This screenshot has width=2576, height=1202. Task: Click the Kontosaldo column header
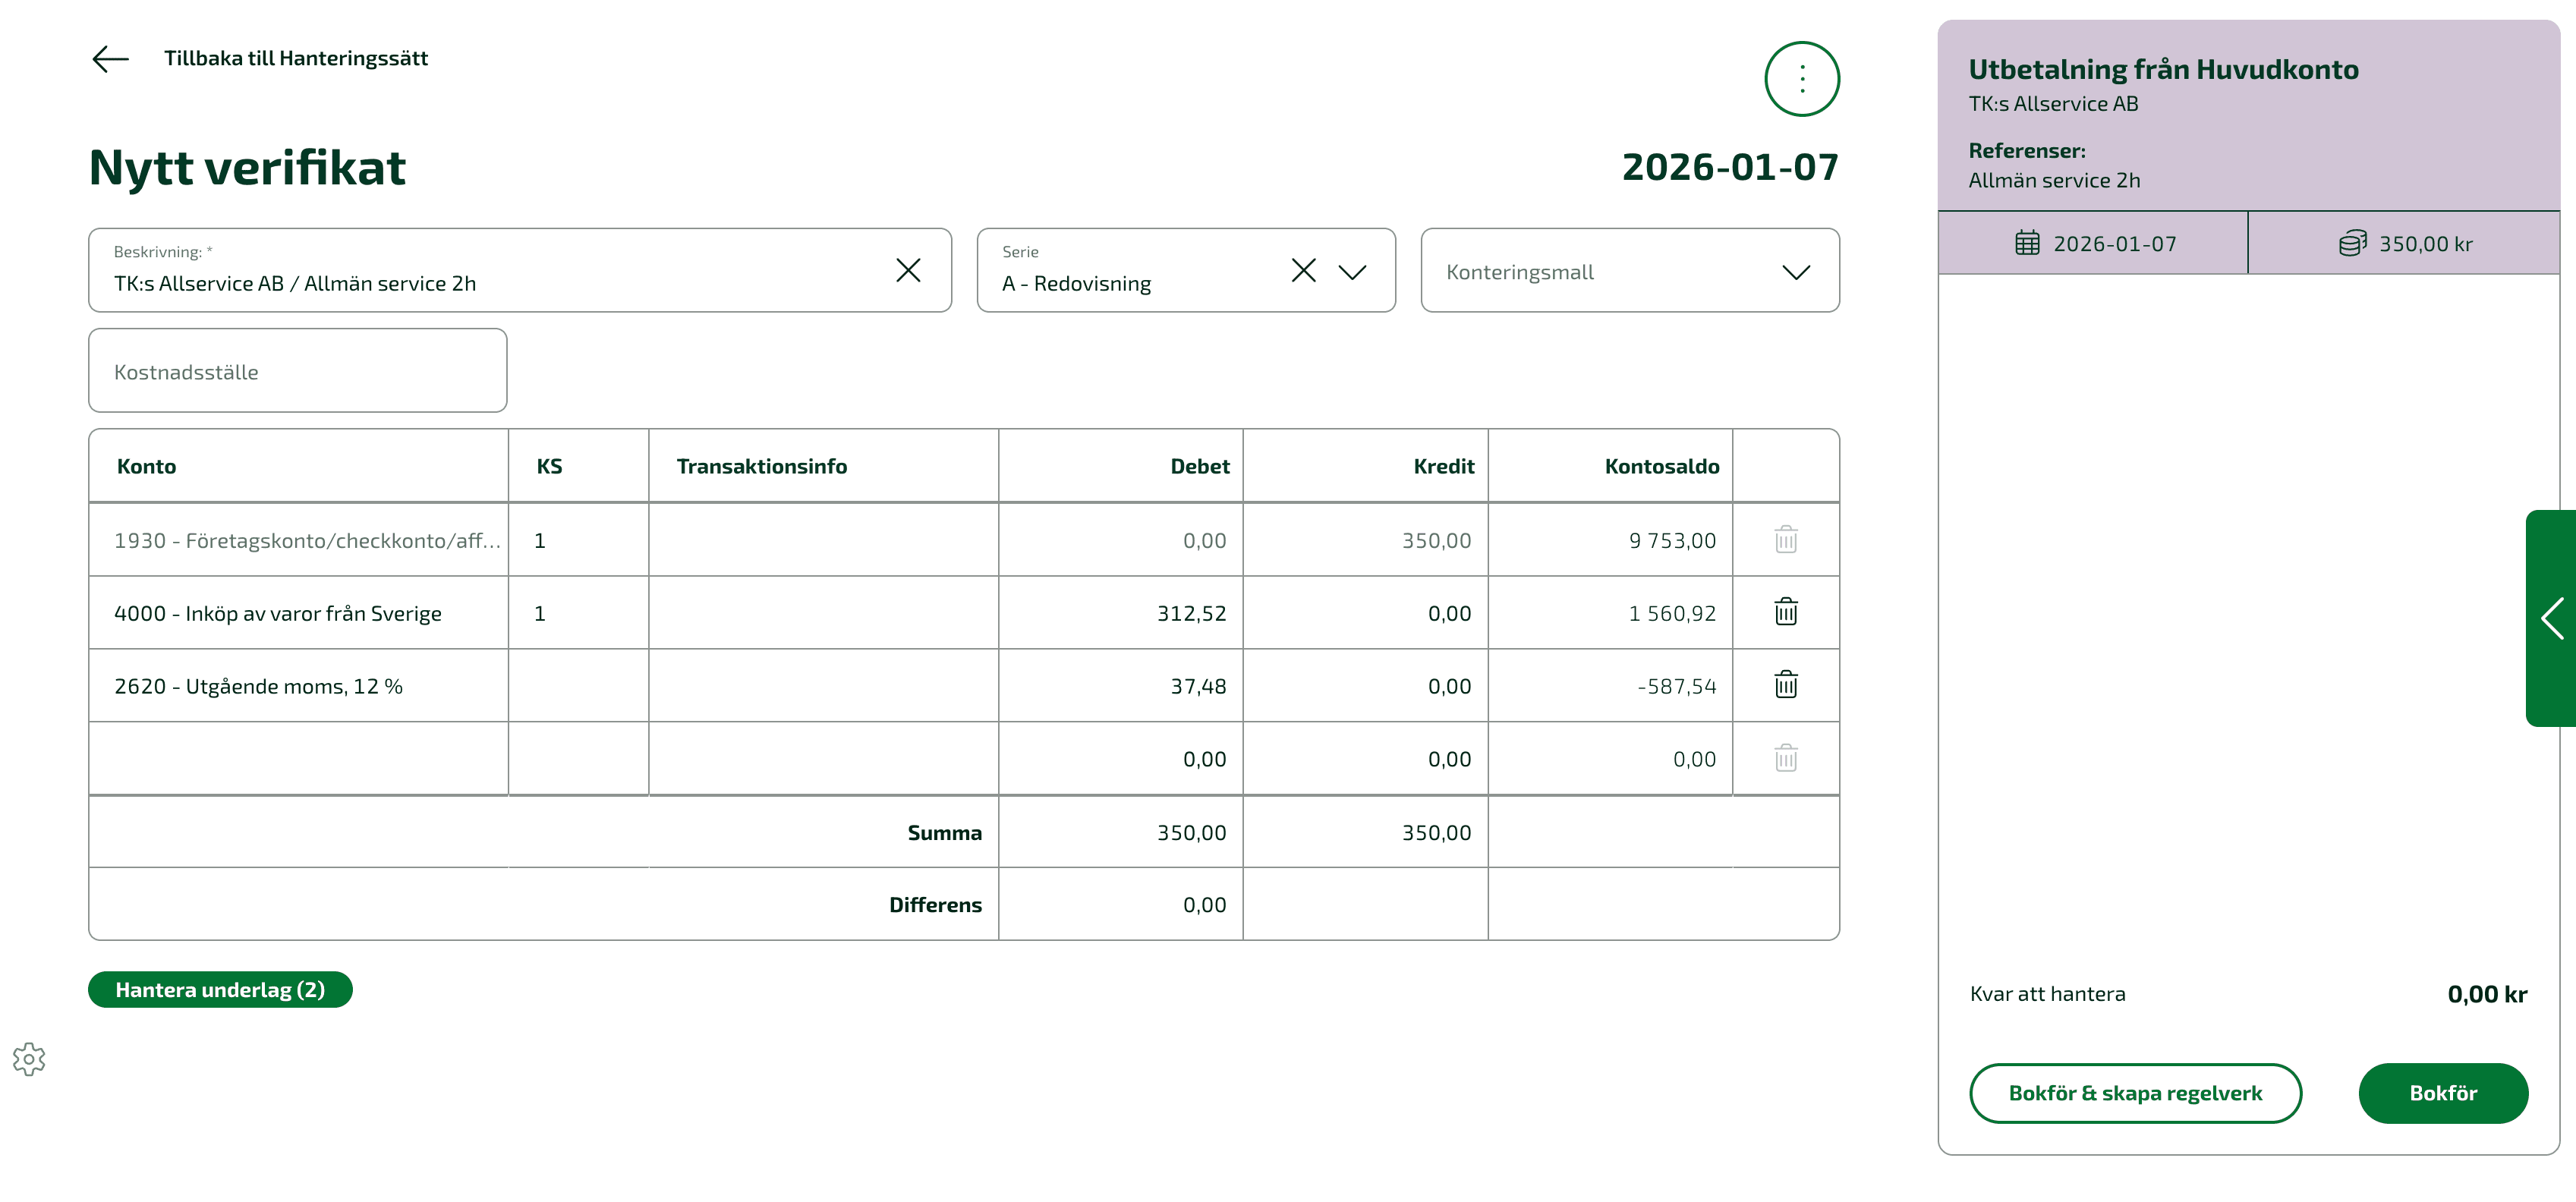click(x=1661, y=466)
